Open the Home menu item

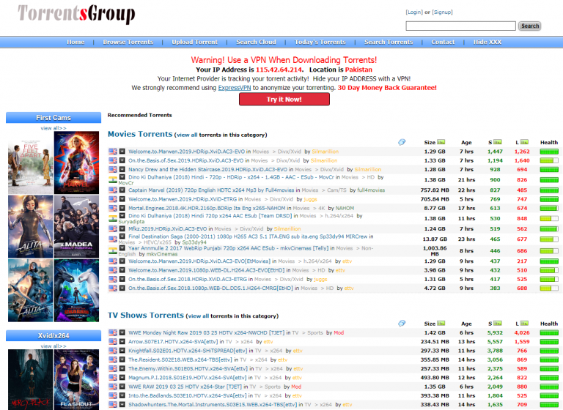point(76,42)
